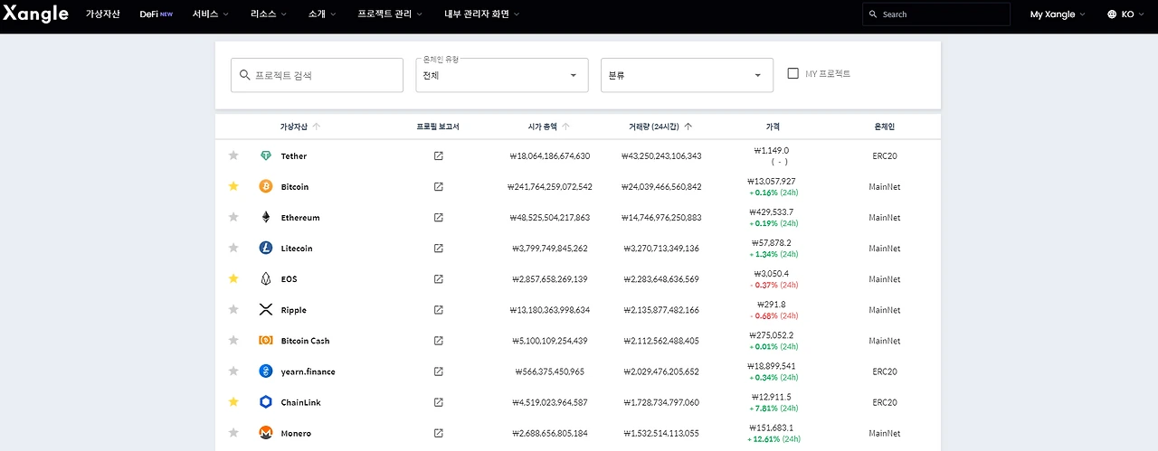Screen dimensions: 1158x451
Task: Click the Litecoin coin logo
Action: tap(266, 248)
